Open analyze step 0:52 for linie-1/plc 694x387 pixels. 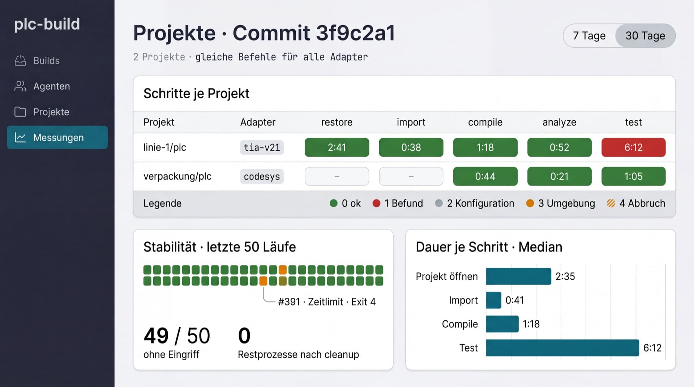click(x=559, y=147)
